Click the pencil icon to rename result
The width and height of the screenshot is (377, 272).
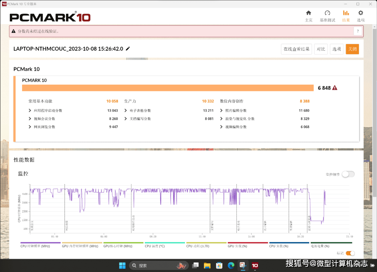point(128,49)
